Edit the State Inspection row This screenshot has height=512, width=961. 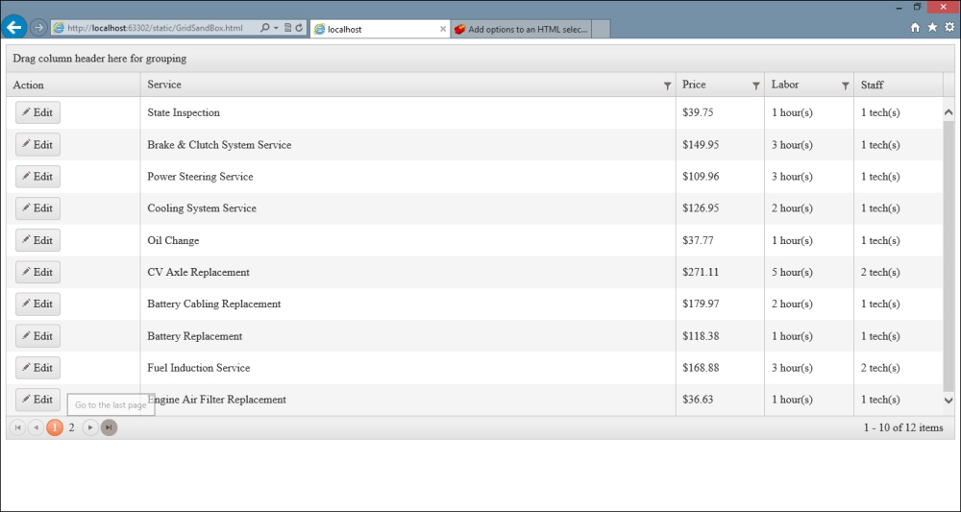coord(38,112)
